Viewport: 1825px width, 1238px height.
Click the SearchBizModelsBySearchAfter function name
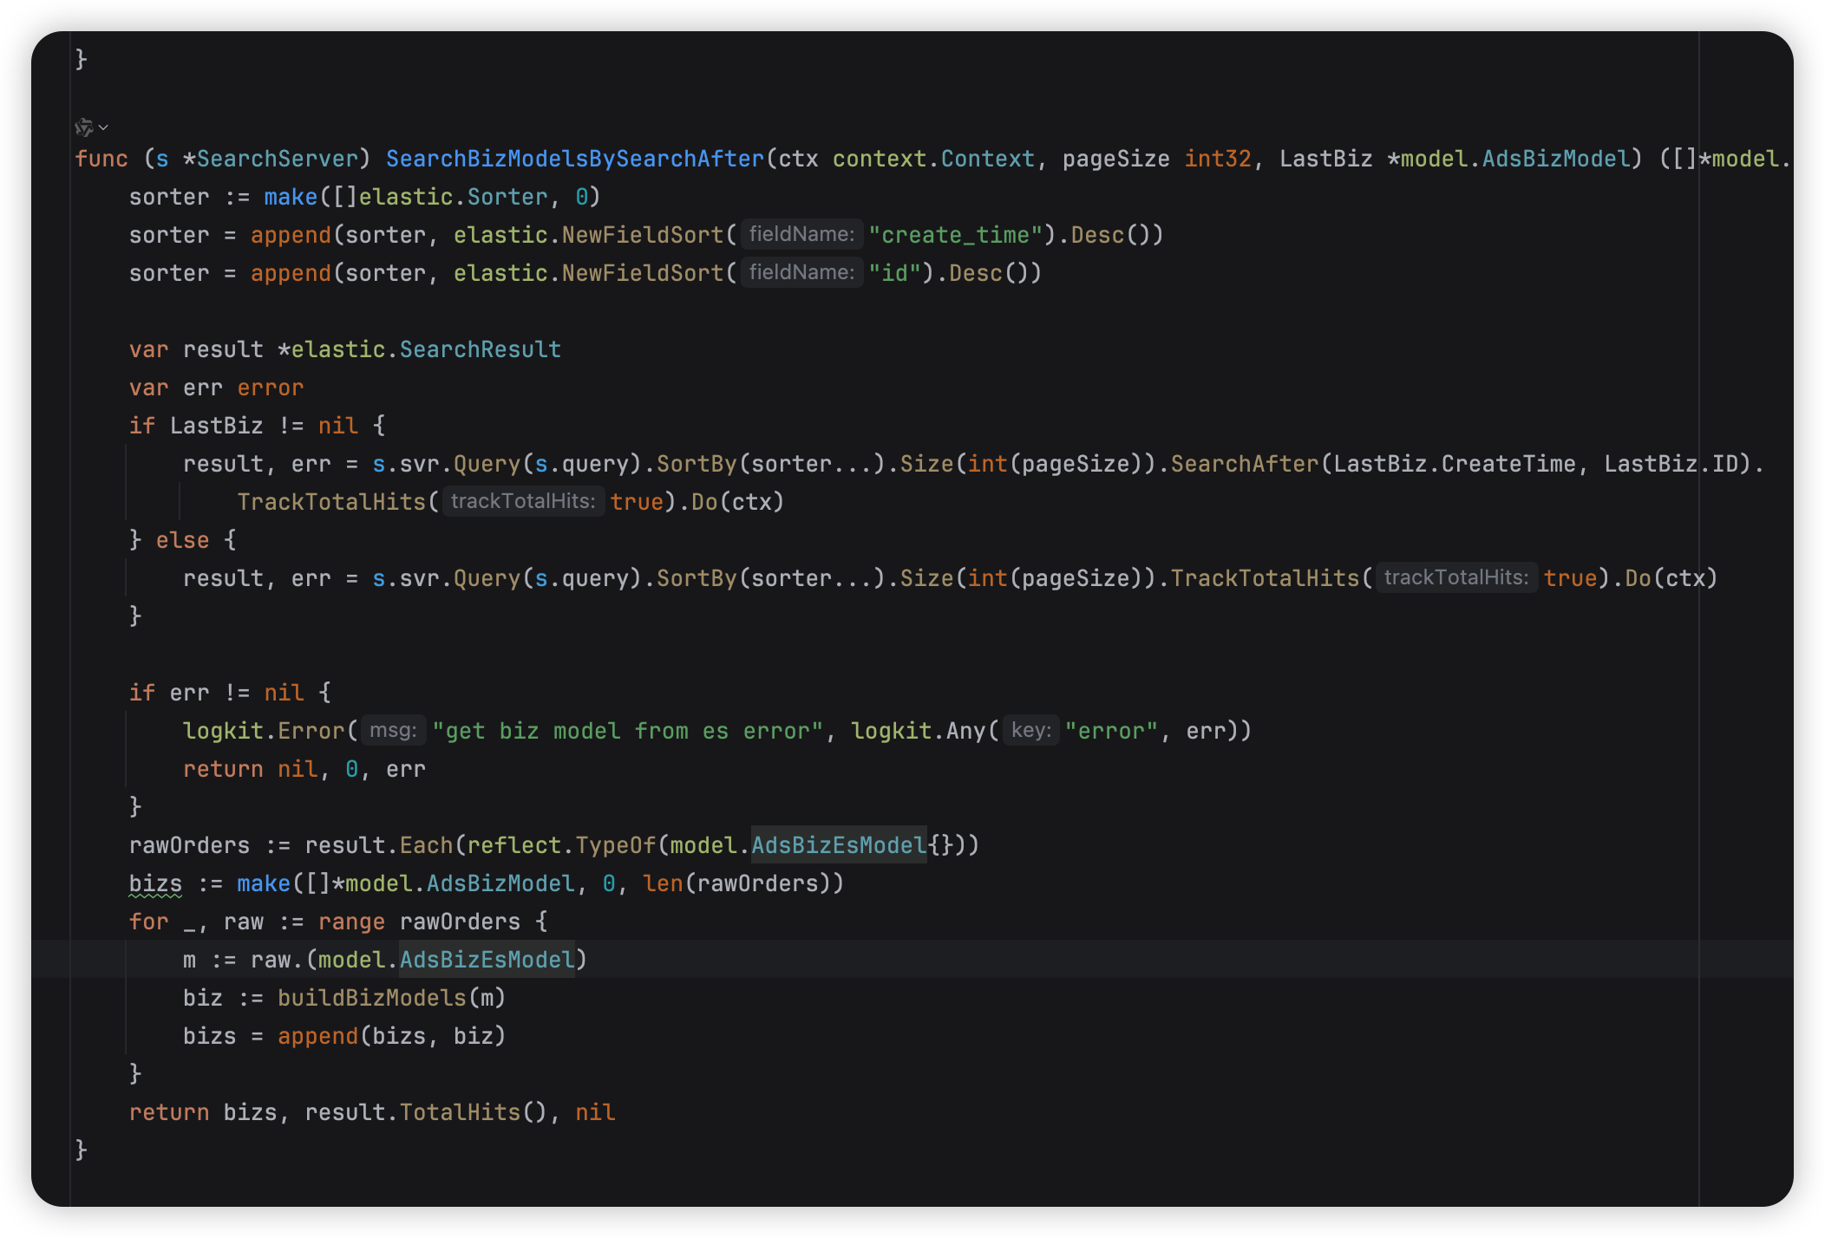coord(574,159)
